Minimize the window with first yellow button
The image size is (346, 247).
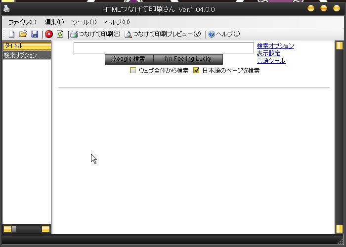point(311,8)
